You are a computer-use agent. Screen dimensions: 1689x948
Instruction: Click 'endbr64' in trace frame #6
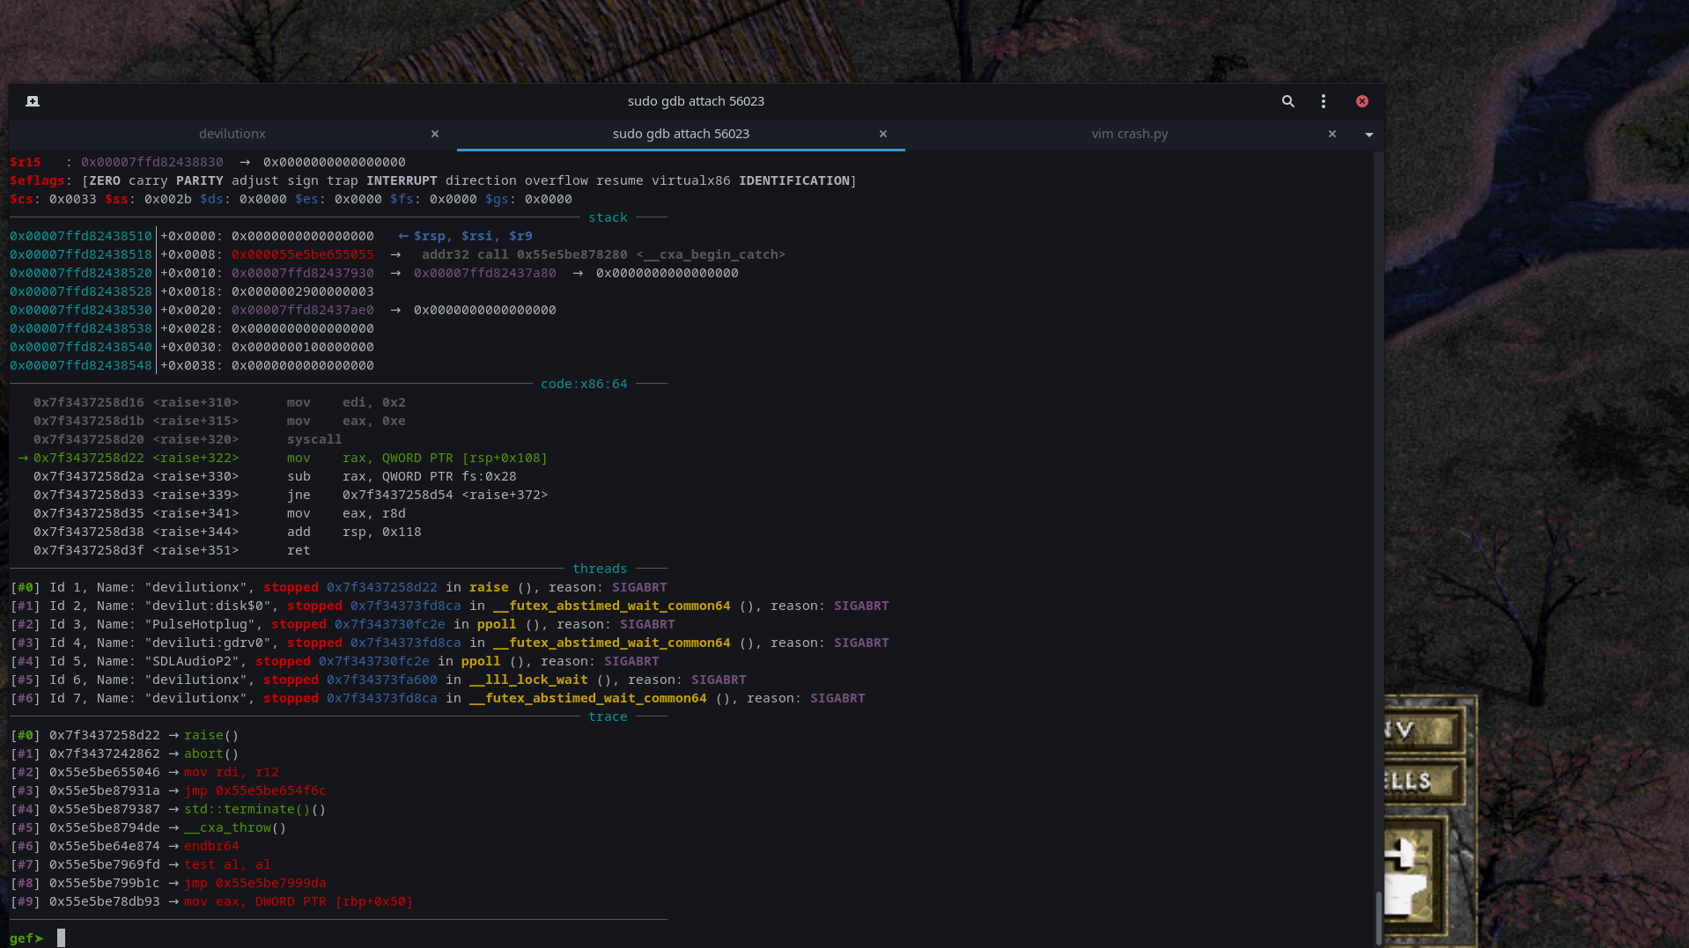point(211,846)
